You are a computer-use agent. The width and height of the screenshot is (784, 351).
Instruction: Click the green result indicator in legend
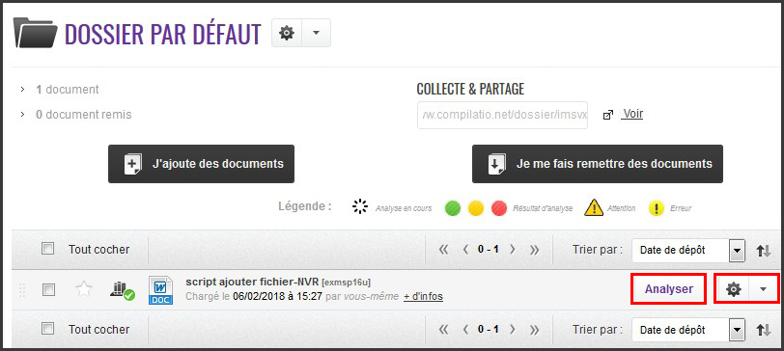point(453,207)
